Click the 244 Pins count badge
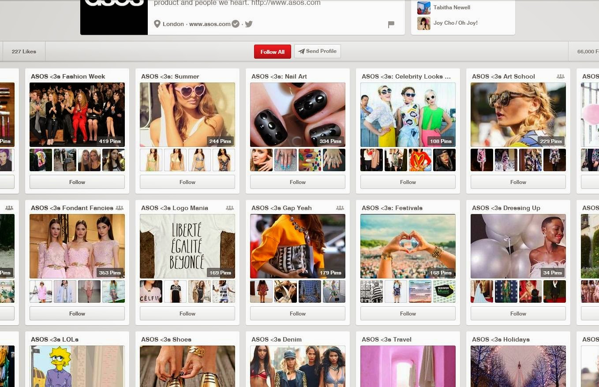599x387 pixels. click(220, 141)
